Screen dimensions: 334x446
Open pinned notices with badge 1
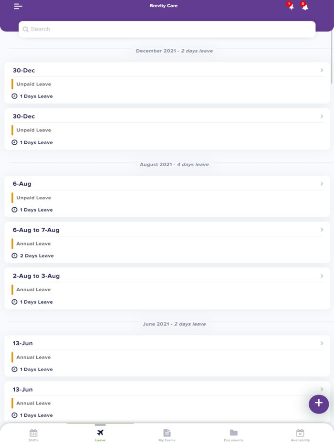(291, 6)
